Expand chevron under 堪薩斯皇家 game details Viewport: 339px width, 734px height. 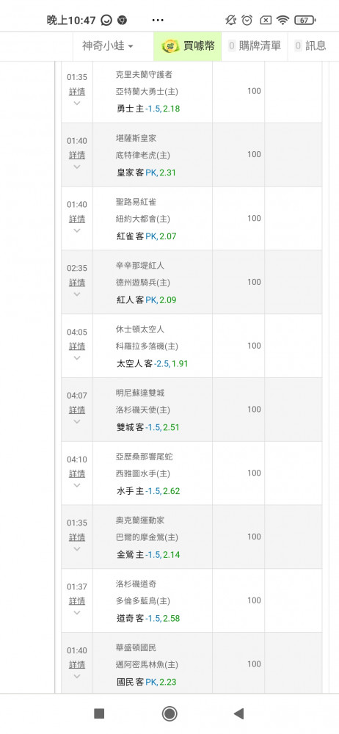point(77,167)
